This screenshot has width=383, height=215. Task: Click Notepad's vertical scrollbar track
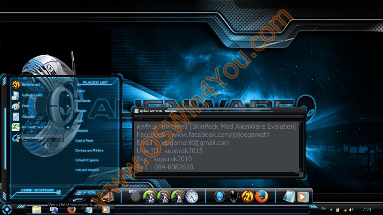point(301,146)
